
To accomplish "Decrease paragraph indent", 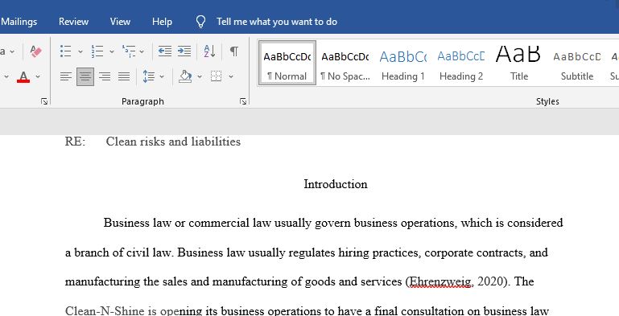I will (x=165, y=51).
